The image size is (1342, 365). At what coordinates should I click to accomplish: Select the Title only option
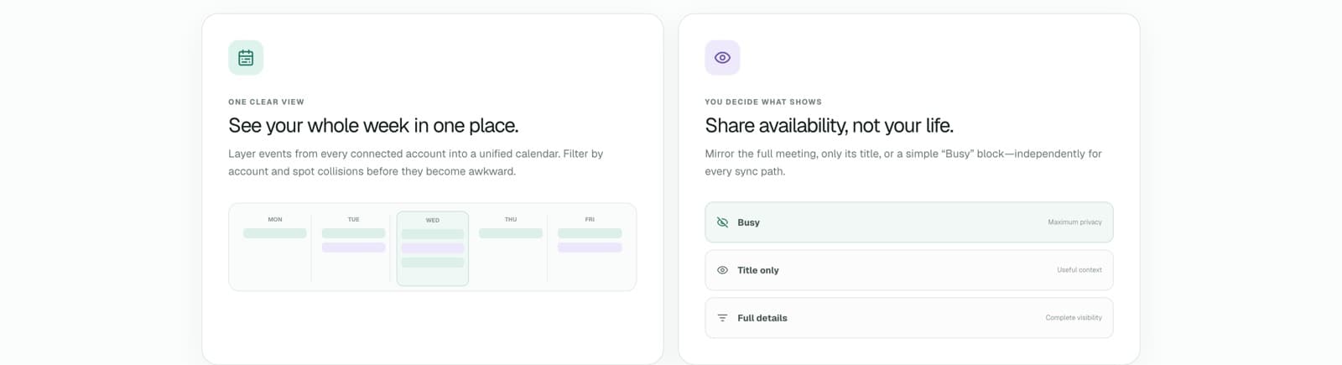click(x=909, y=270)
